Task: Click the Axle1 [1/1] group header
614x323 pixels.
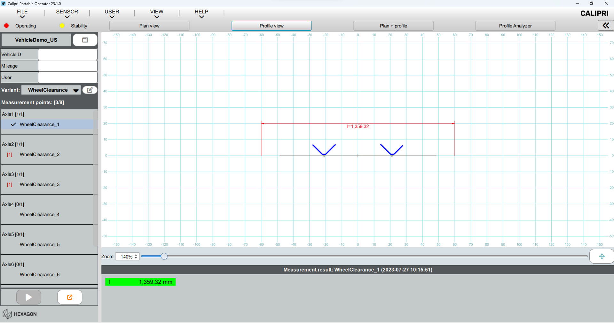Action: (x=13, y=114)
